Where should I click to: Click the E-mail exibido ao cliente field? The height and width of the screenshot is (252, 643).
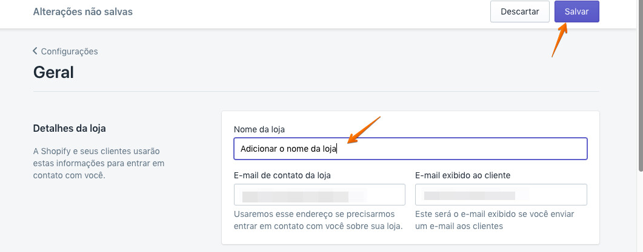[501, 195]
